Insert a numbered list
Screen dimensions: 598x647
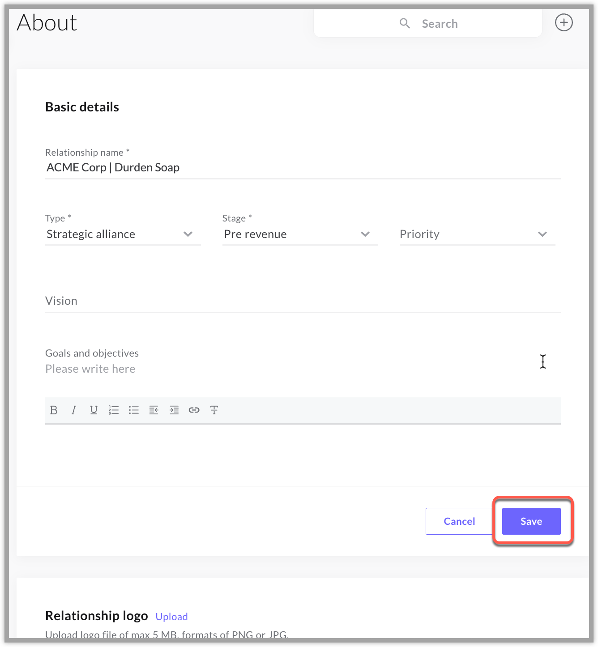[x=114, y=410]
